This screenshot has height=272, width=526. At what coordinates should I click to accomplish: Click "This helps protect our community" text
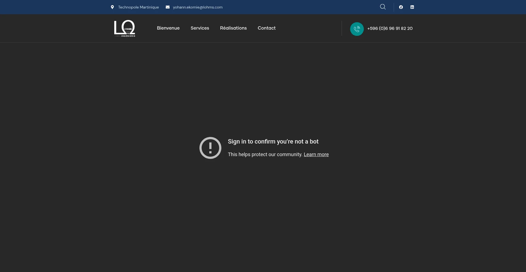pyautogui.click(x=265, y=154)
